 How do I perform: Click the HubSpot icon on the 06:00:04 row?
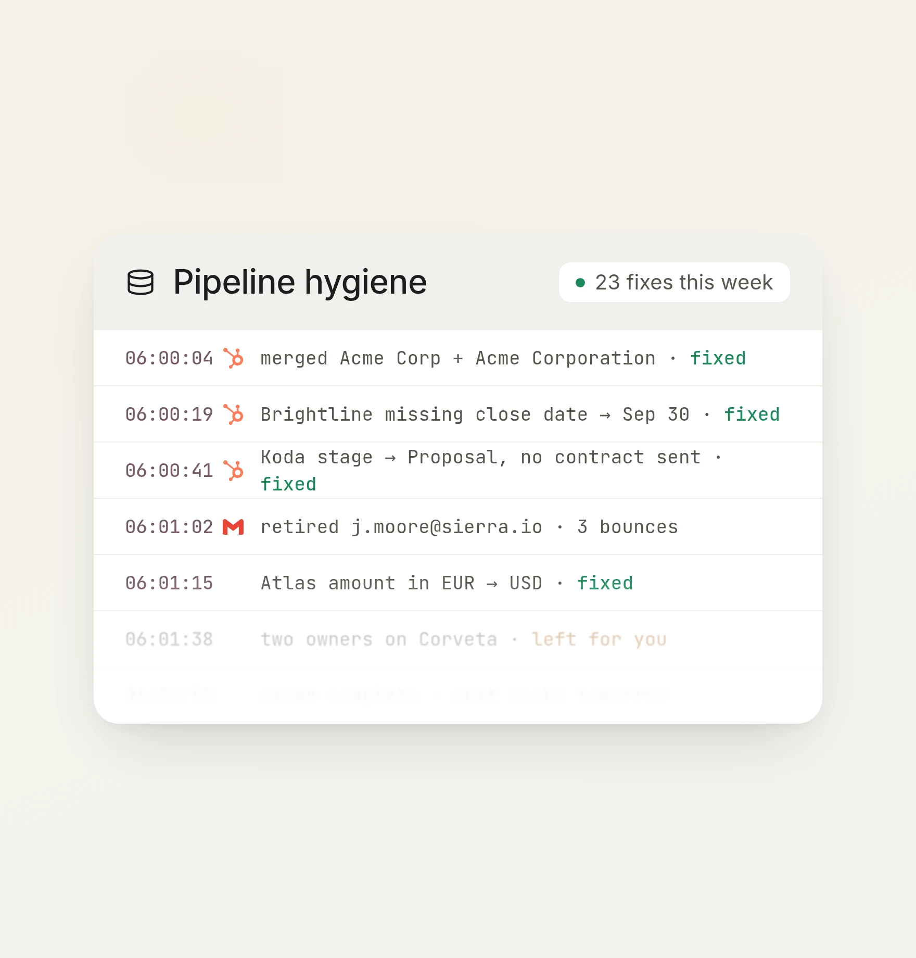pyautogui.click(x=233, y=358)
